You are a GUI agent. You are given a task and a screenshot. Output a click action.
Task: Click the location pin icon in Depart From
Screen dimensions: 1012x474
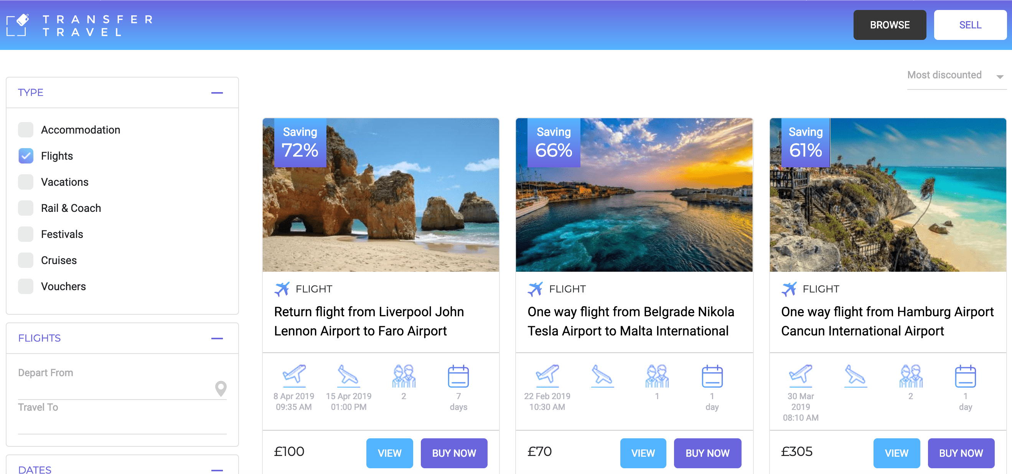[221, 388]
